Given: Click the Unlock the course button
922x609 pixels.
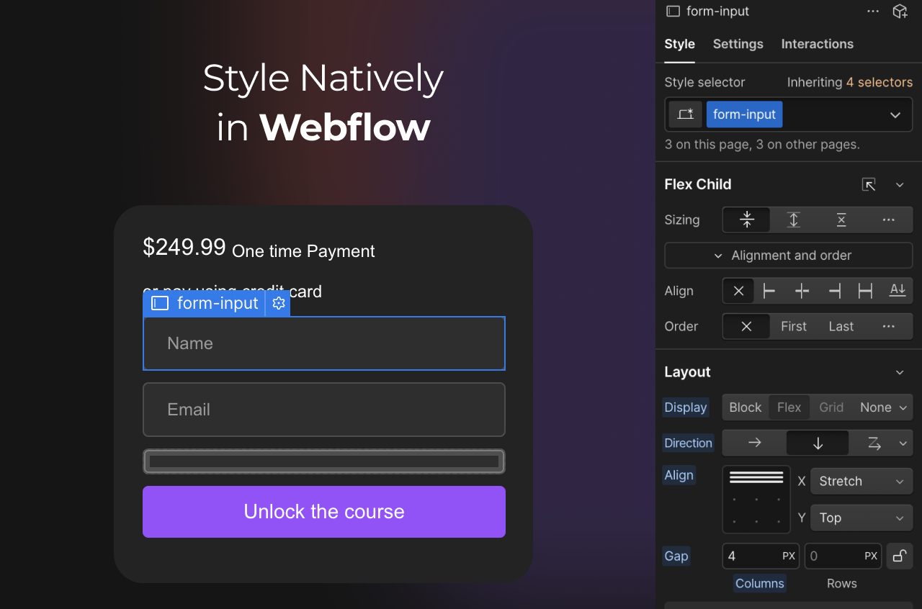Looking at the screenshot, I should 323,512.
